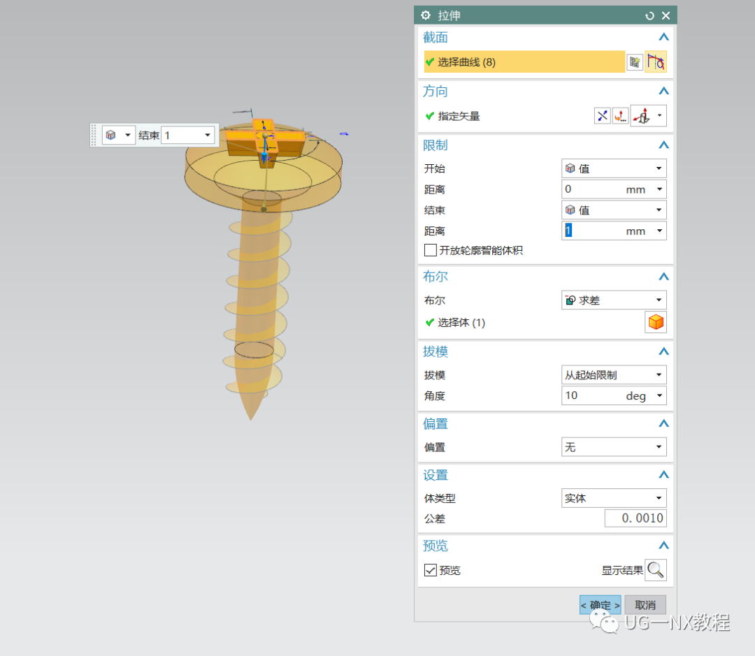
Task: Open the 开始 distance options arrow
Action: point(660,189)
